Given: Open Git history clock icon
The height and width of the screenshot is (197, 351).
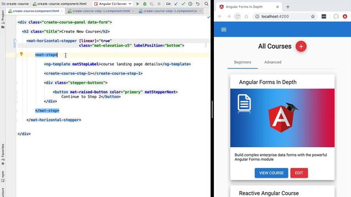Looking at the screenshot, I should pyautogui.click(x=190, y=4).
